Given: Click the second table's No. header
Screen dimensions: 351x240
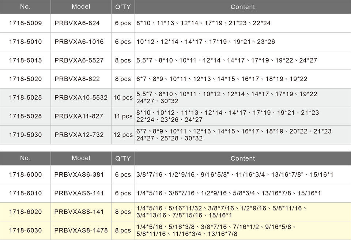Looking at the screenshot, I should pyautogui.click(x=25, y=158).
